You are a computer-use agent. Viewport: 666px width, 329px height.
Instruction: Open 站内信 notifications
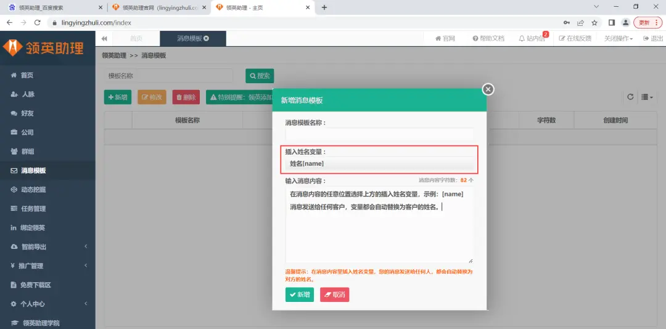coord(532,39)
